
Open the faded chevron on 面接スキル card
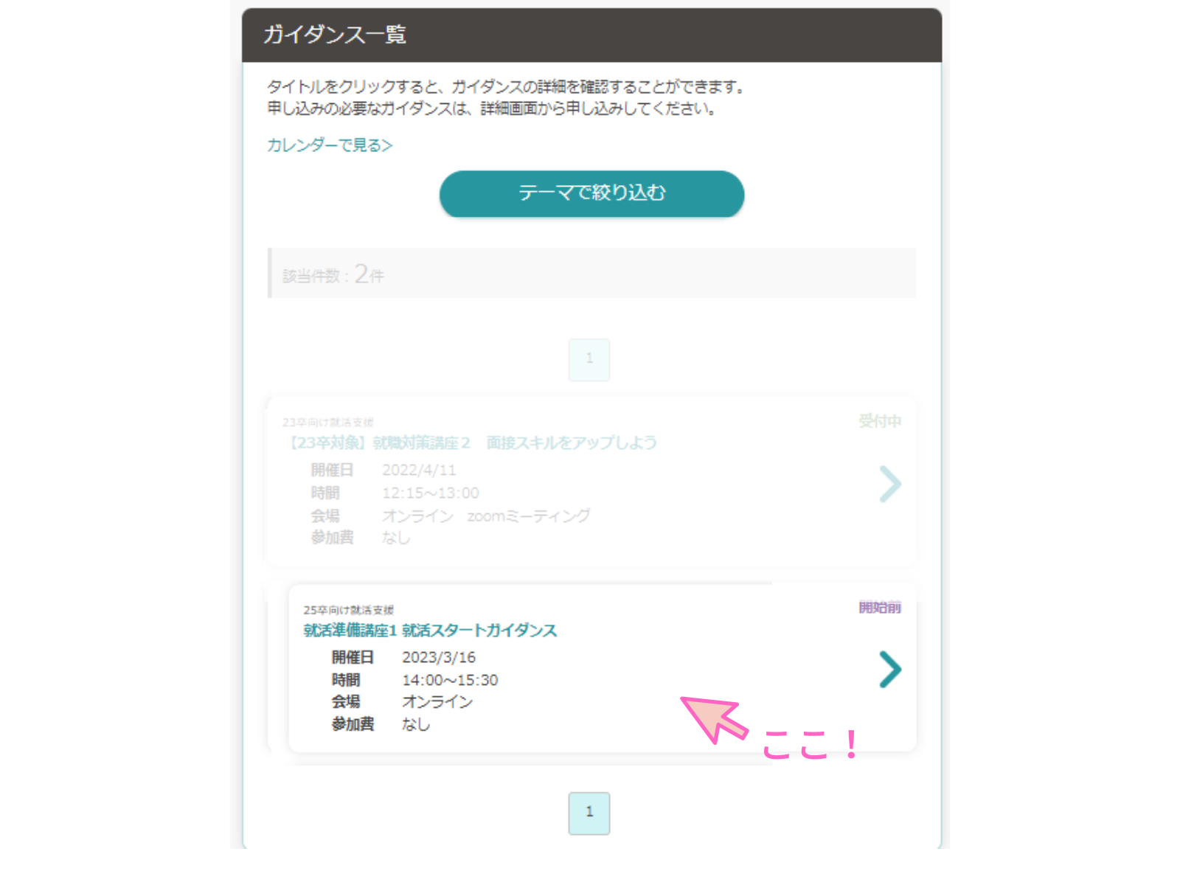890,484
